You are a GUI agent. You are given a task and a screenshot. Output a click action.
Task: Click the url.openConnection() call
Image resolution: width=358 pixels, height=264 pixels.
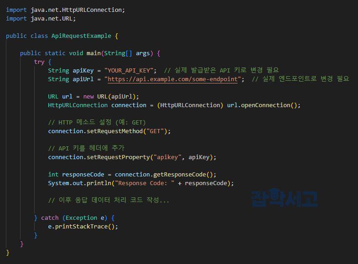[x=262, y=105]
